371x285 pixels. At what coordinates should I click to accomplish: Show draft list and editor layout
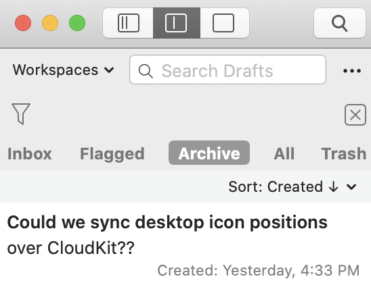[177, 23]
